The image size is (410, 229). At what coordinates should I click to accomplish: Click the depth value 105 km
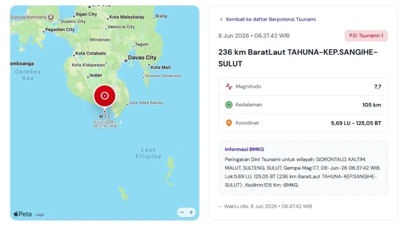coord(372,105)
